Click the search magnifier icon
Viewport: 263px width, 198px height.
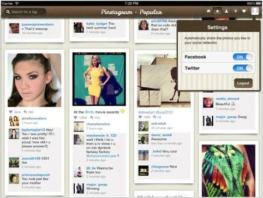[x=8, y=12]
